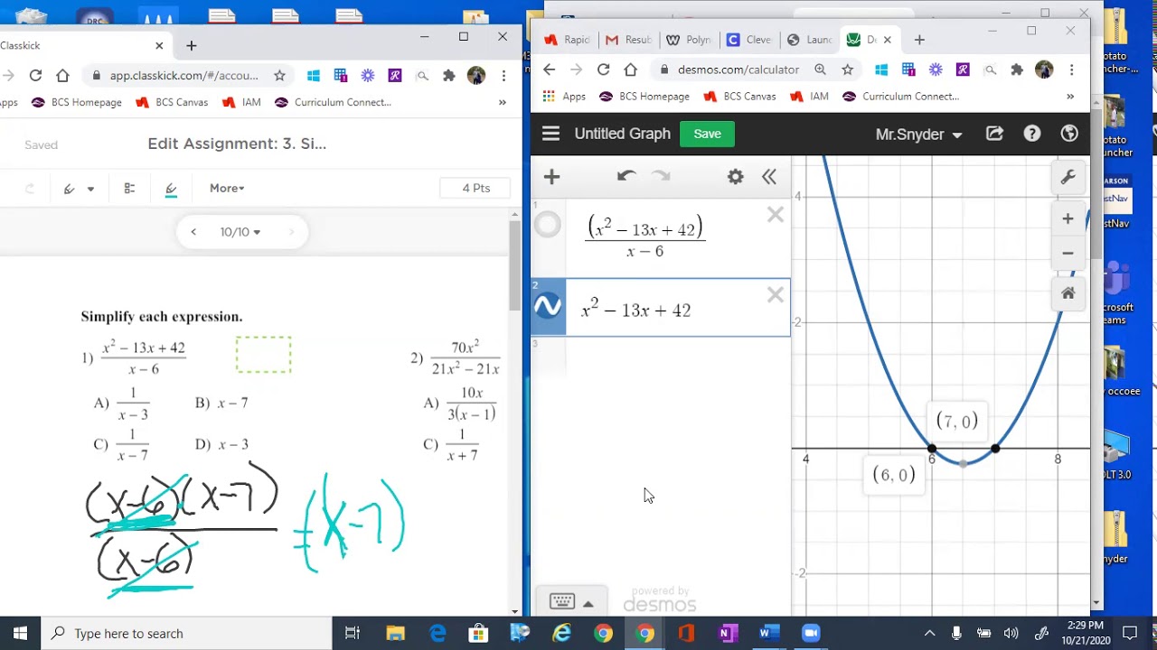Toggle the Desmos on-screen keyboard
The width and height of the screenshot is (1157, 650).
562,601
